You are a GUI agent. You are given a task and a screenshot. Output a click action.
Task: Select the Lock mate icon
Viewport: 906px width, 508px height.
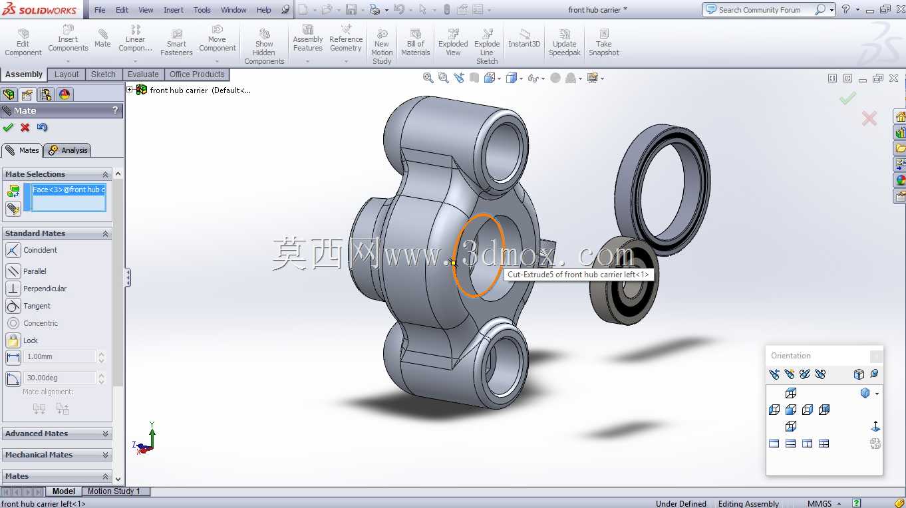coord(13,340)
